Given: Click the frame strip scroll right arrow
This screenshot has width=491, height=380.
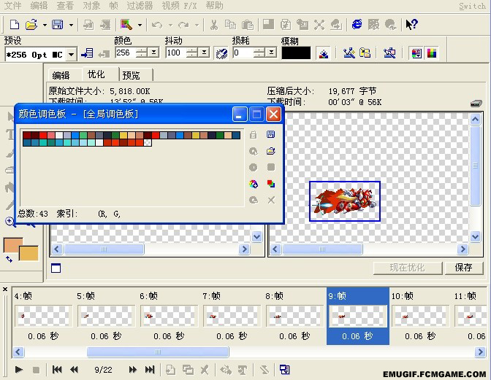Looking at the screenshot, I should pos(480,352).
